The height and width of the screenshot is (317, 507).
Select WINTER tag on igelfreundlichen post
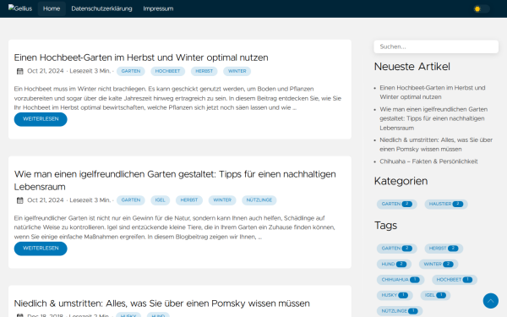click(222, 200)
